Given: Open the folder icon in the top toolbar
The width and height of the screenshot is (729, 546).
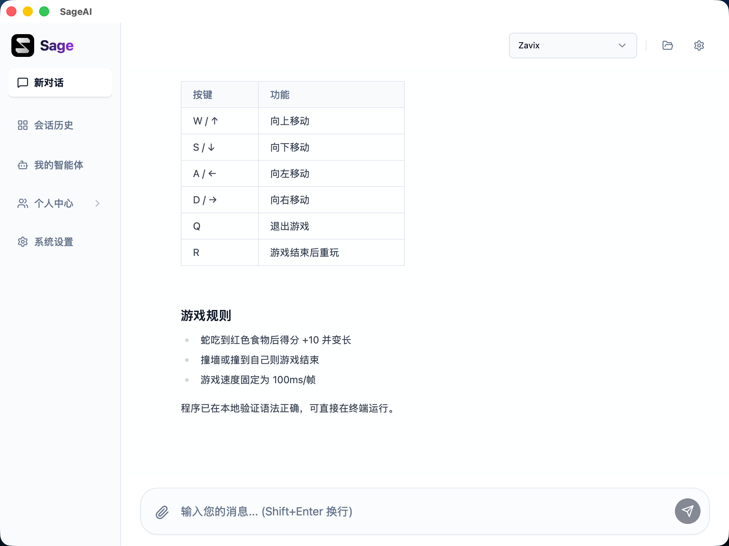Looking at the screenshot, I should pyautogui.click(x=667, y=45).
